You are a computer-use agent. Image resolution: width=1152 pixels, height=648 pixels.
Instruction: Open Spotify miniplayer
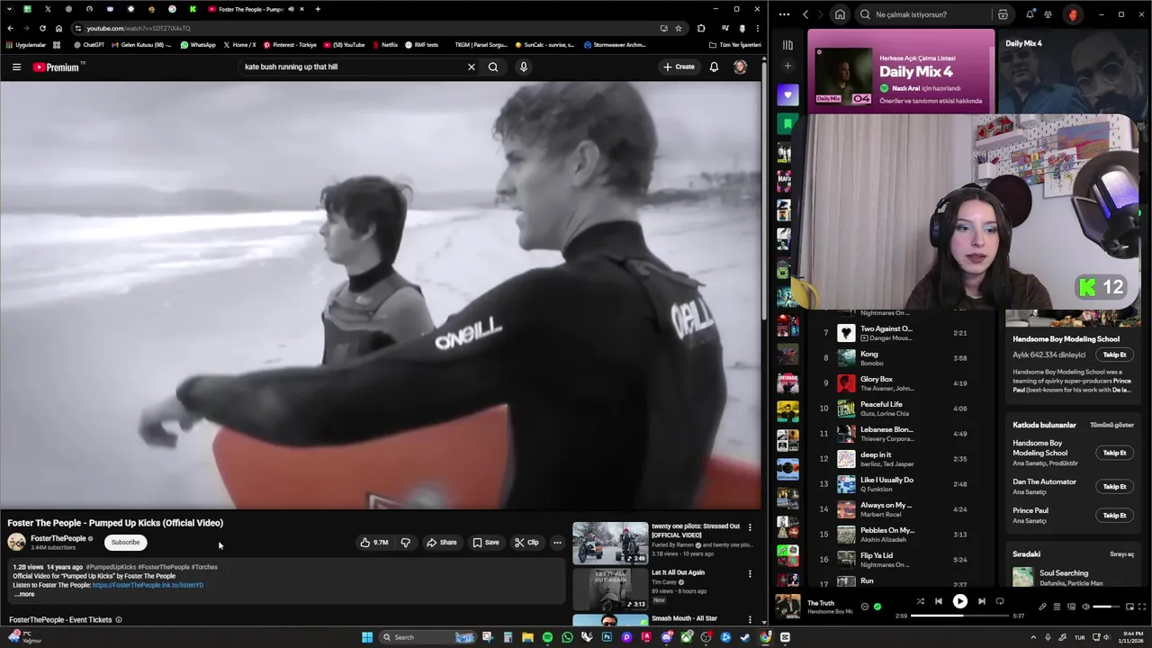[x=1129, y=607]
